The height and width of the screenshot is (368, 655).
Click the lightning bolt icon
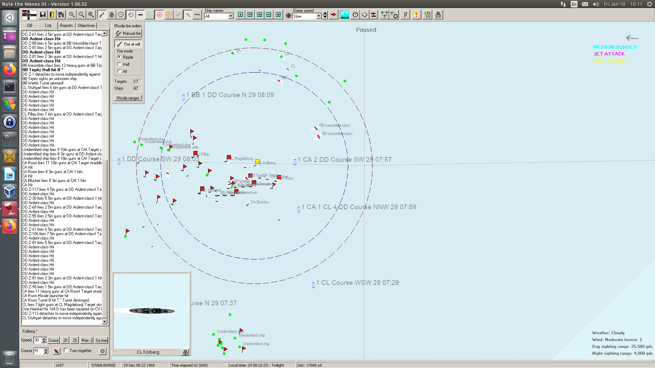[x=405, y=15]
